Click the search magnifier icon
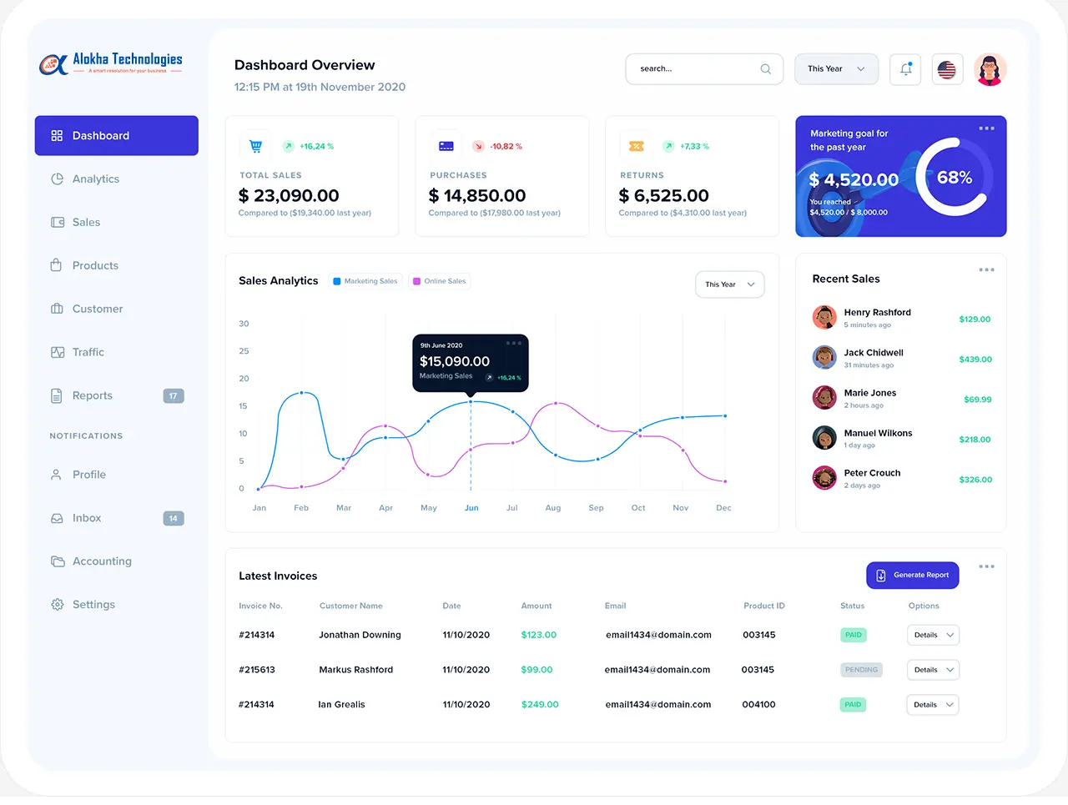This screenshot has height=805, width=1068. click(x=765, y=69)
